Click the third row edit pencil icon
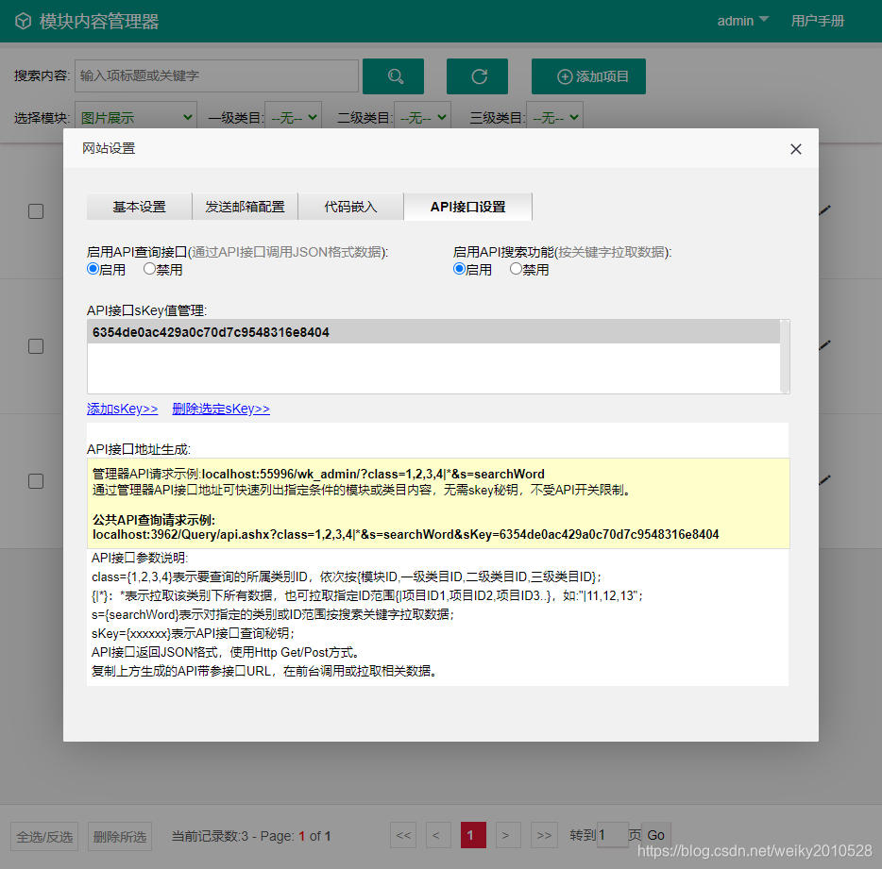The height and width of the screenshot is (869, 882). click(824, 480)
